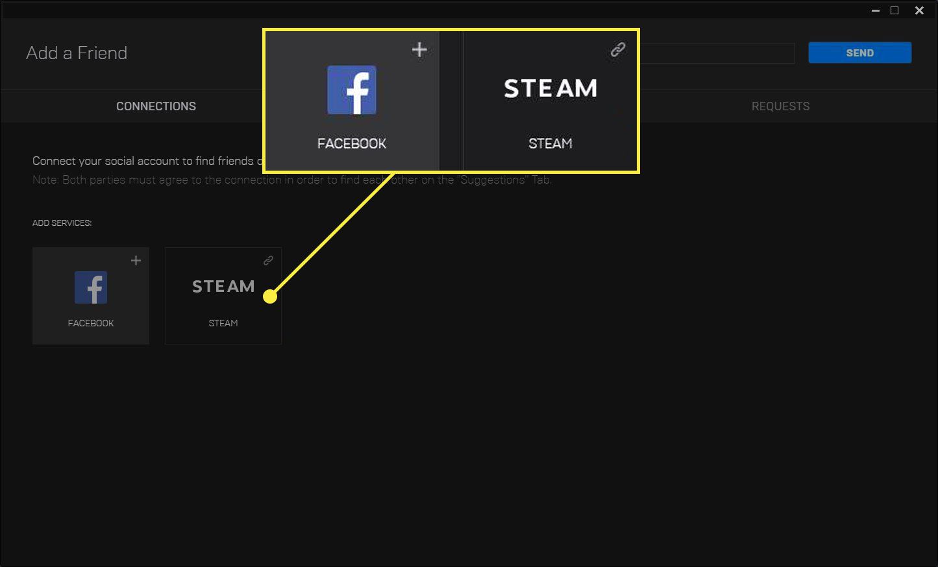
Task: Maximize the Add a Friend window
Action: 895,10
